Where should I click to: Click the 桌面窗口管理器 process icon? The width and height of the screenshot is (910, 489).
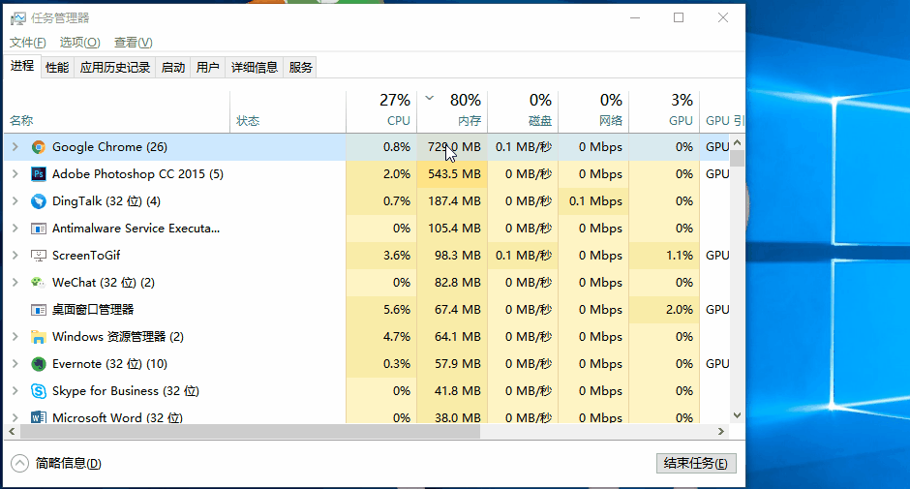click(39, 310)
